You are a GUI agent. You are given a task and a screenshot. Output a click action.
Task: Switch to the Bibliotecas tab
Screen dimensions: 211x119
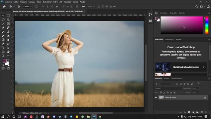169,40
